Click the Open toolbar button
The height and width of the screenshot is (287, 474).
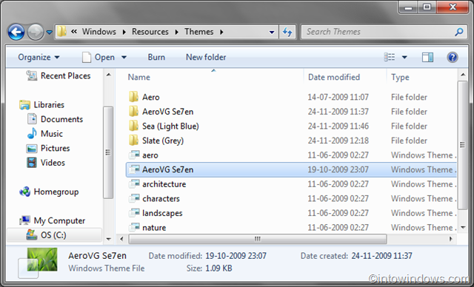click(99, 58)
